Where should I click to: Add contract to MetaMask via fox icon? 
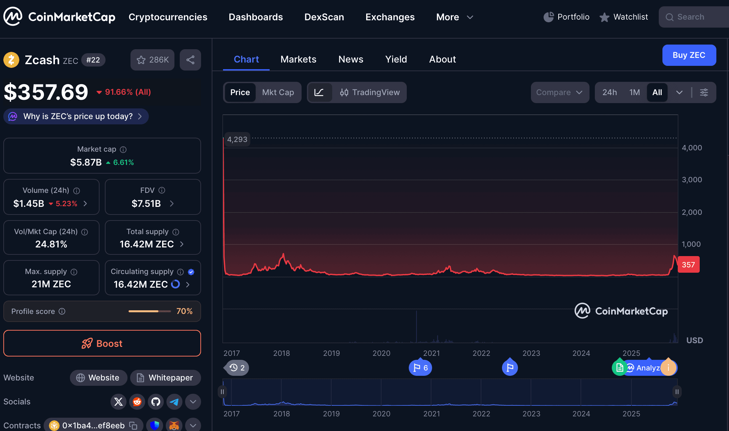click(174, 425)
